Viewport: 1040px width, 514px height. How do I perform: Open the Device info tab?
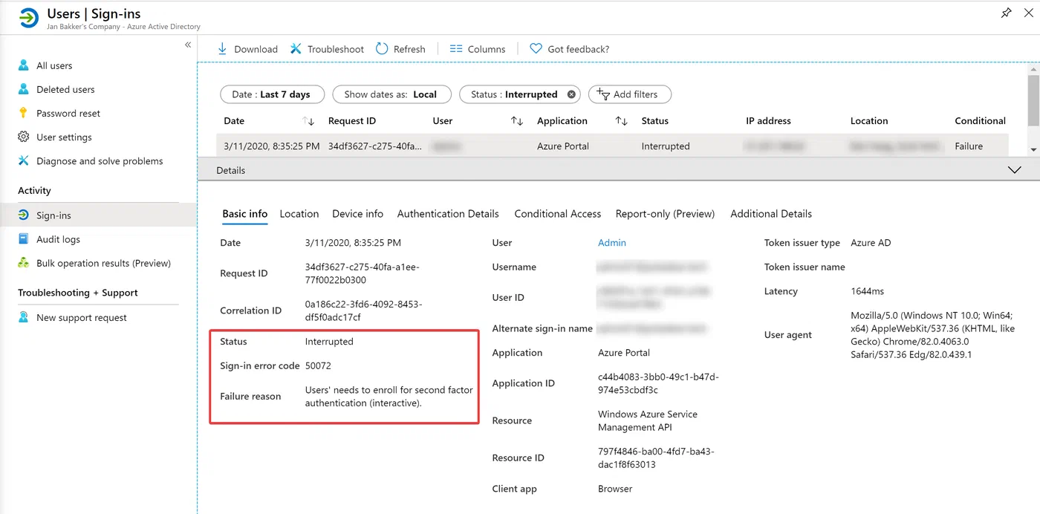click(358, 214)
